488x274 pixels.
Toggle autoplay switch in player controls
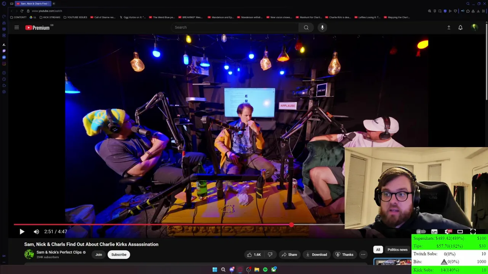[x=420, y=231]
